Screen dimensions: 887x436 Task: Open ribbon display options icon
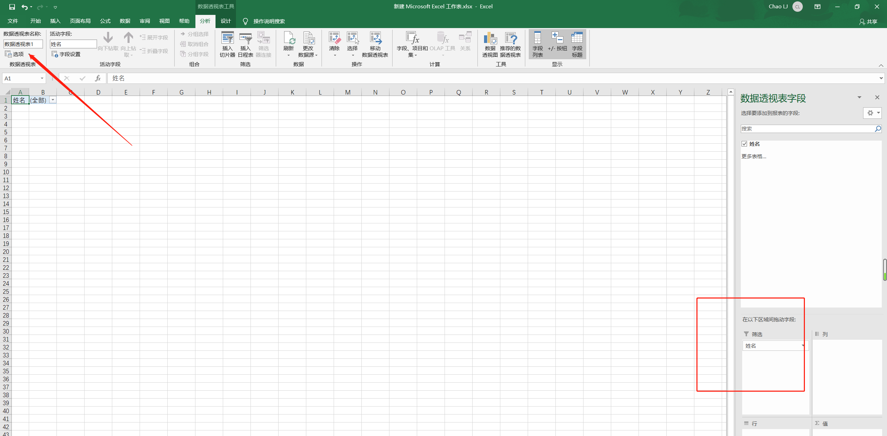coord(817,7)
